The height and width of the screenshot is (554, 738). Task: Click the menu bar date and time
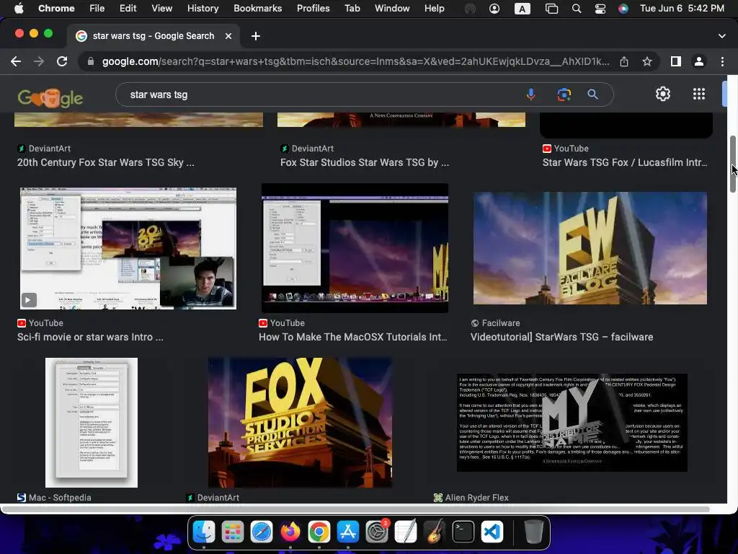pos(682,8)
